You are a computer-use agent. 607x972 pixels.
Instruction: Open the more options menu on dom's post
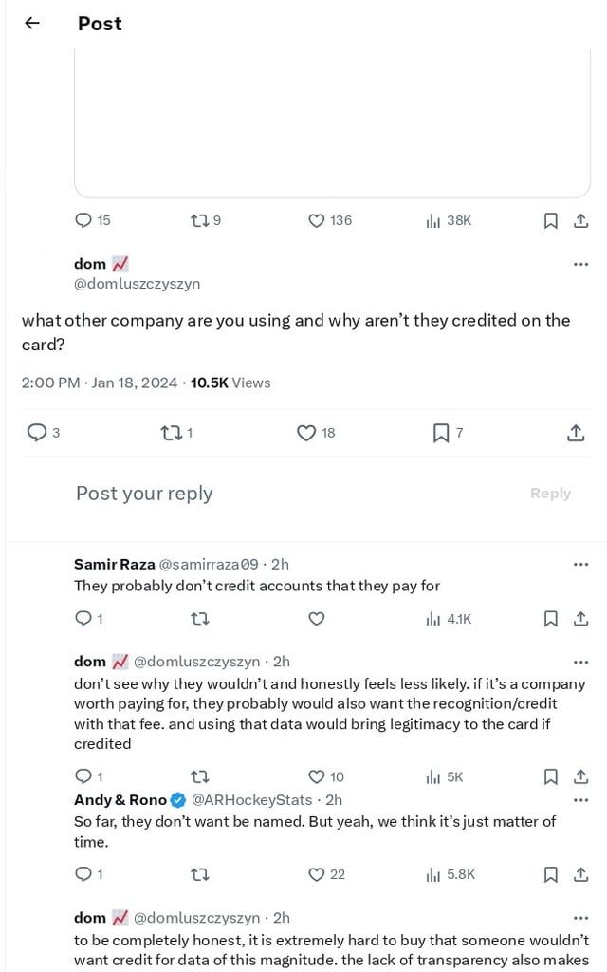pyautogui.click(x=581, y=264)
